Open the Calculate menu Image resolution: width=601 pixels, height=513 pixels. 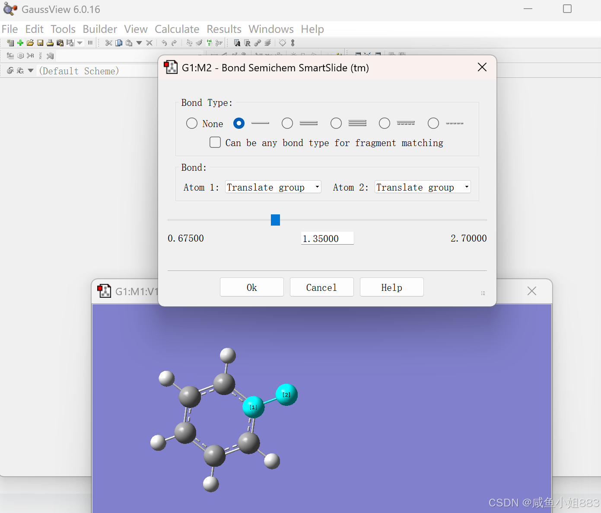[x=177, y=29]
